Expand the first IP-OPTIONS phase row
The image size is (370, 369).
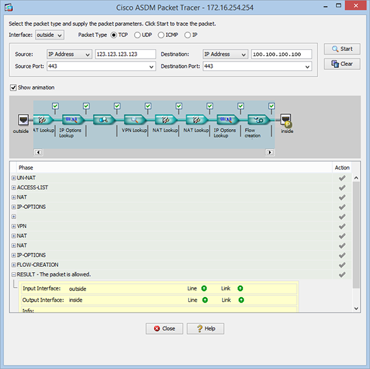click(x=13, y=207)
